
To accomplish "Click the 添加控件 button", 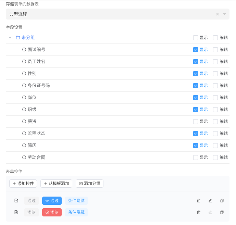I will pos(23,184).
